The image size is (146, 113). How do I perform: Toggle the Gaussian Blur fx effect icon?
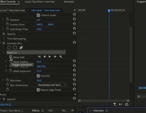click(x=4, y=43)
